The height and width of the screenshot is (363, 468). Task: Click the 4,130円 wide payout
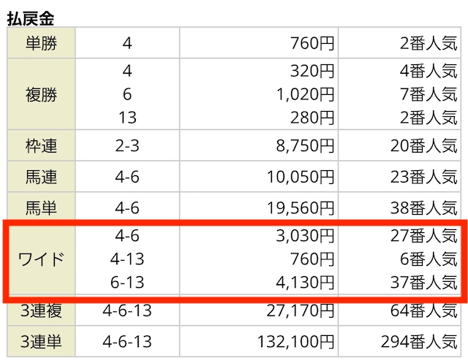tap(306, 282)
